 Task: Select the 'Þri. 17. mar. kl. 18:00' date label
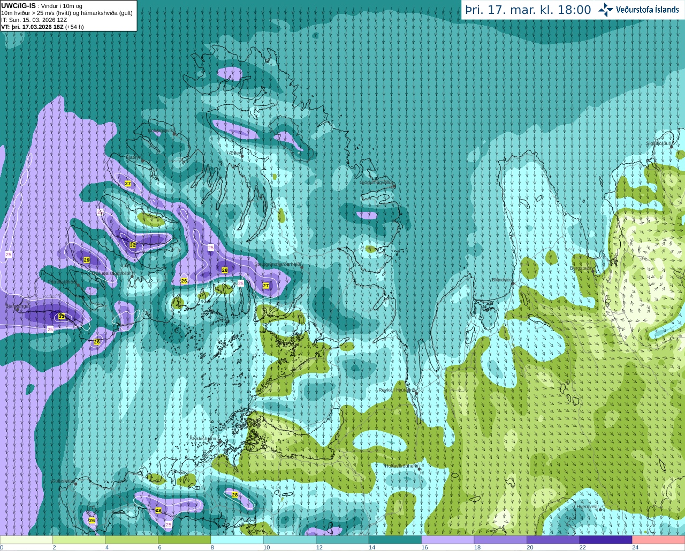click(528, 10)
